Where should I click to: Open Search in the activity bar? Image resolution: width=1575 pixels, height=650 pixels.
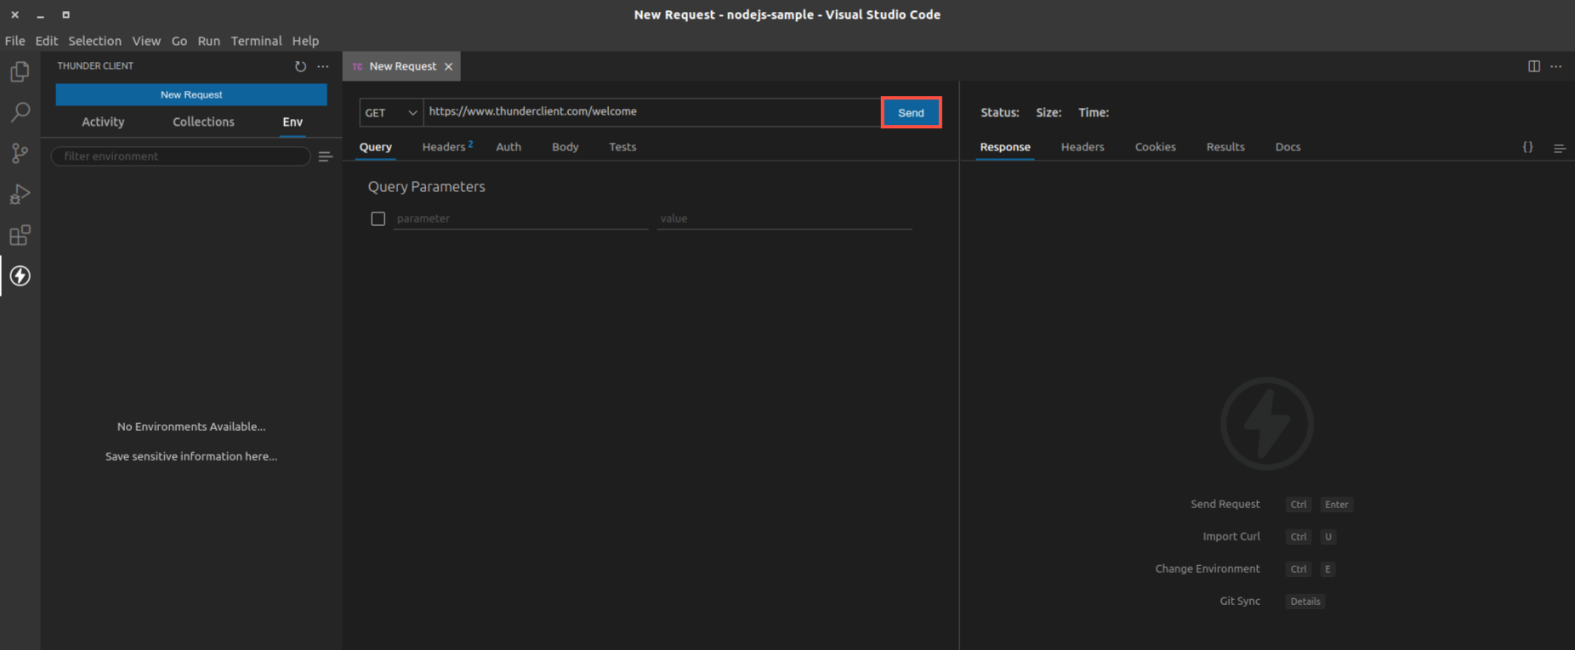pyautogui.click(x=20, y=112)
